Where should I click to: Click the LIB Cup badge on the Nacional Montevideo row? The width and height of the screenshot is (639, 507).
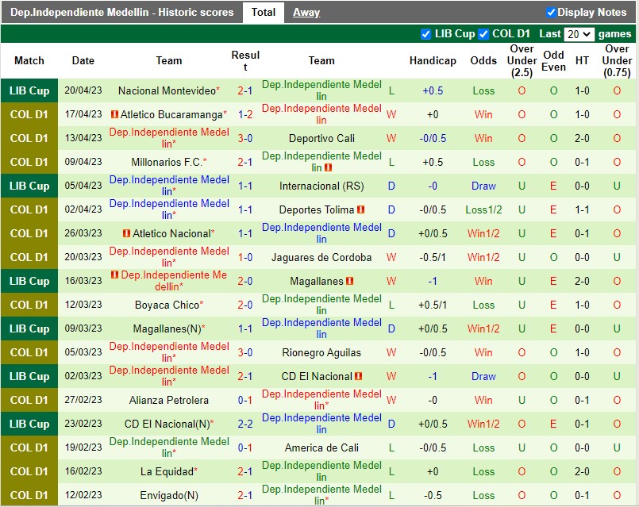[29, 90]
